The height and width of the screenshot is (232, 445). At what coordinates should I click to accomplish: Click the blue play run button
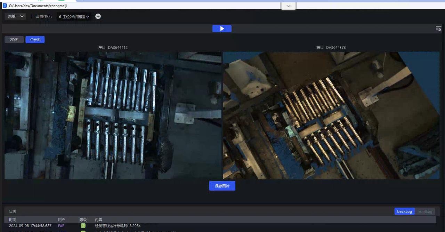pos(222,29)
